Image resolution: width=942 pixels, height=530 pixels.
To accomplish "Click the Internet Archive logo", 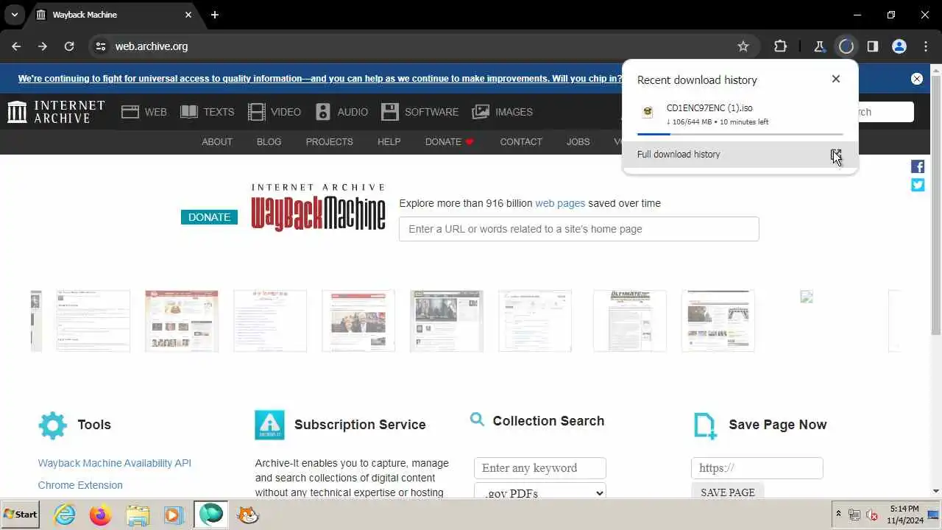I will (56, 112).
